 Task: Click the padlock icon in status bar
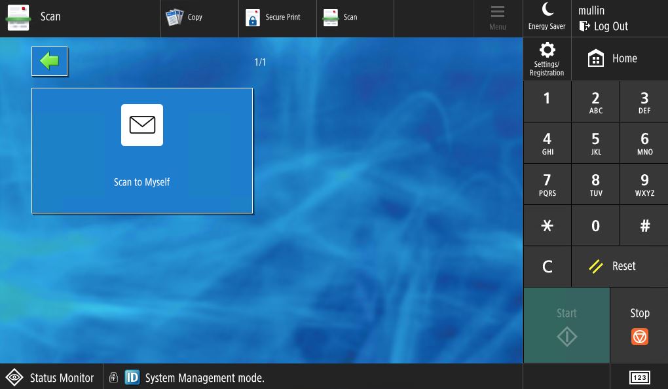click(x=113, y=377)
